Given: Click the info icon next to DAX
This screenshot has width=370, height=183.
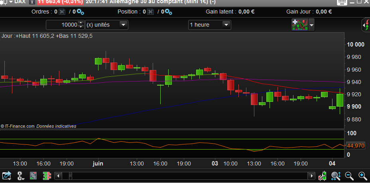Looking at the screenshot, I should [x=33, y=2].
